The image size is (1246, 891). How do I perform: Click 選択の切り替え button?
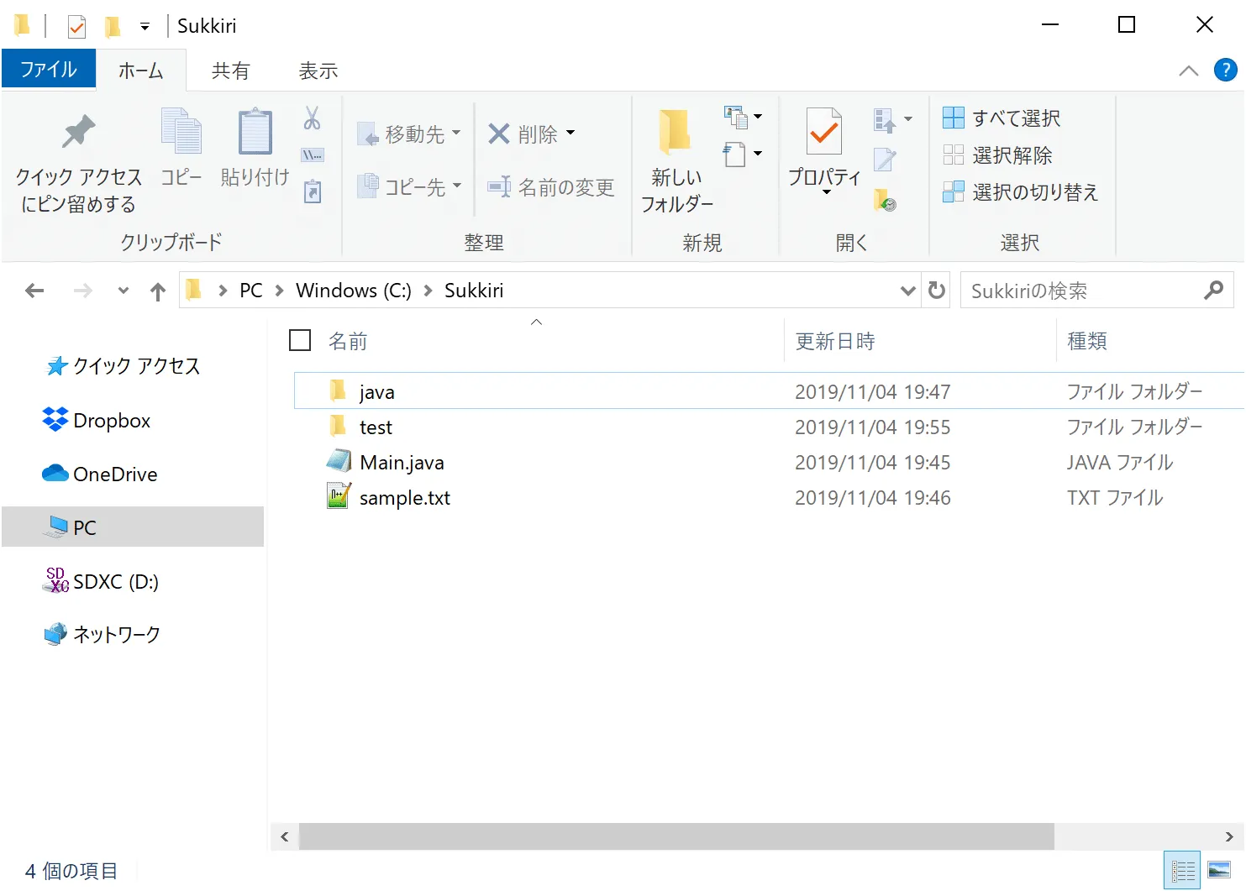[1020, 191]
